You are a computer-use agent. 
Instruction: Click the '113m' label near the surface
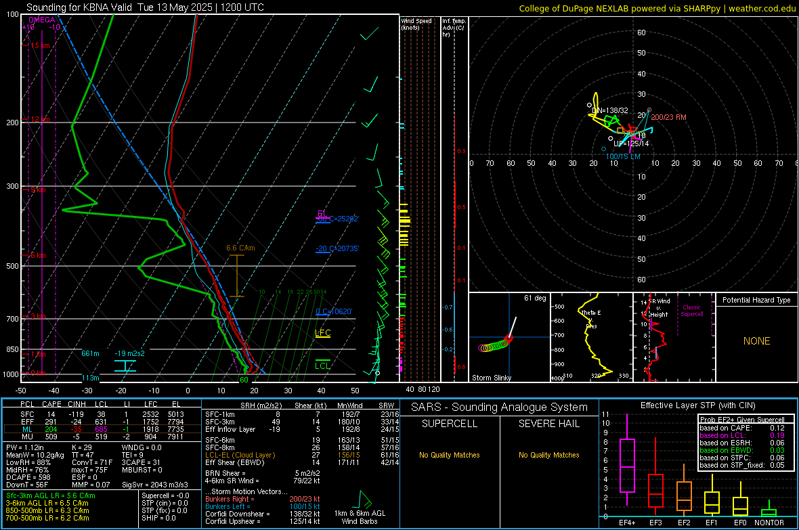pos(90,378)
